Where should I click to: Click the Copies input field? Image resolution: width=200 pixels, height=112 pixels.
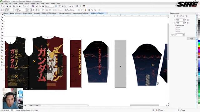click(179, 35)
